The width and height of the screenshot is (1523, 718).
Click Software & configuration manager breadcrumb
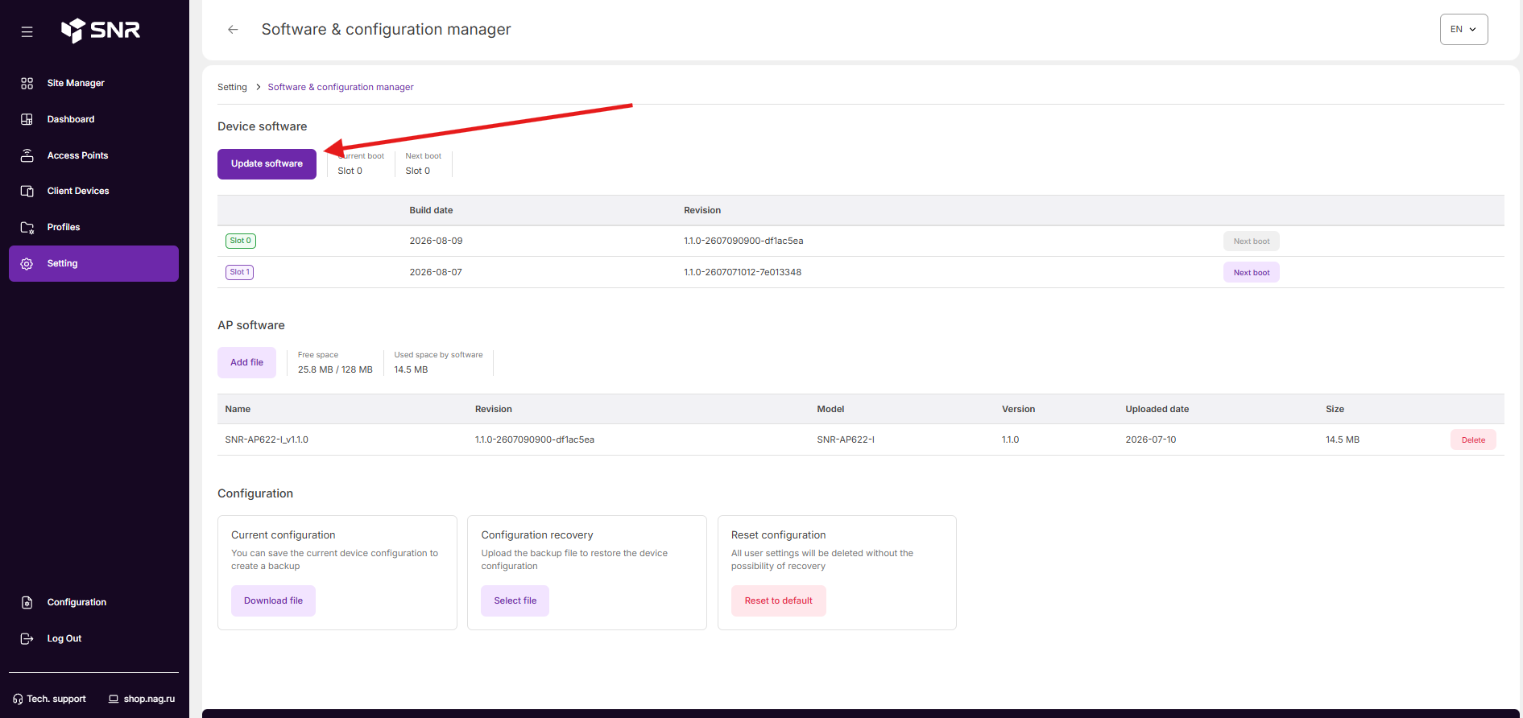[341, 87]
